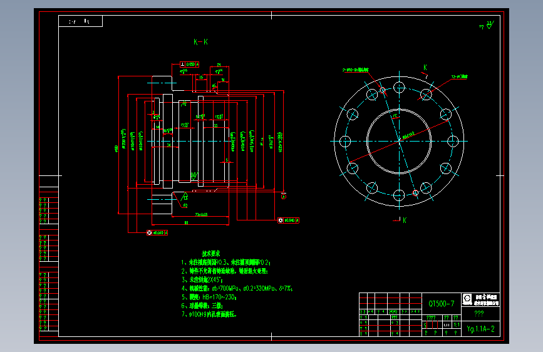Select the datum A symbol
The height and width of the screenshot is (352, 543).
tap(284, 197)
